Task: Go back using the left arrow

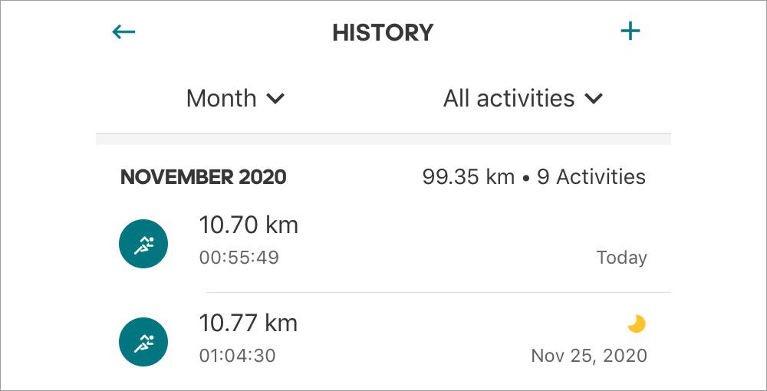Action: click(x=123, y=32)
